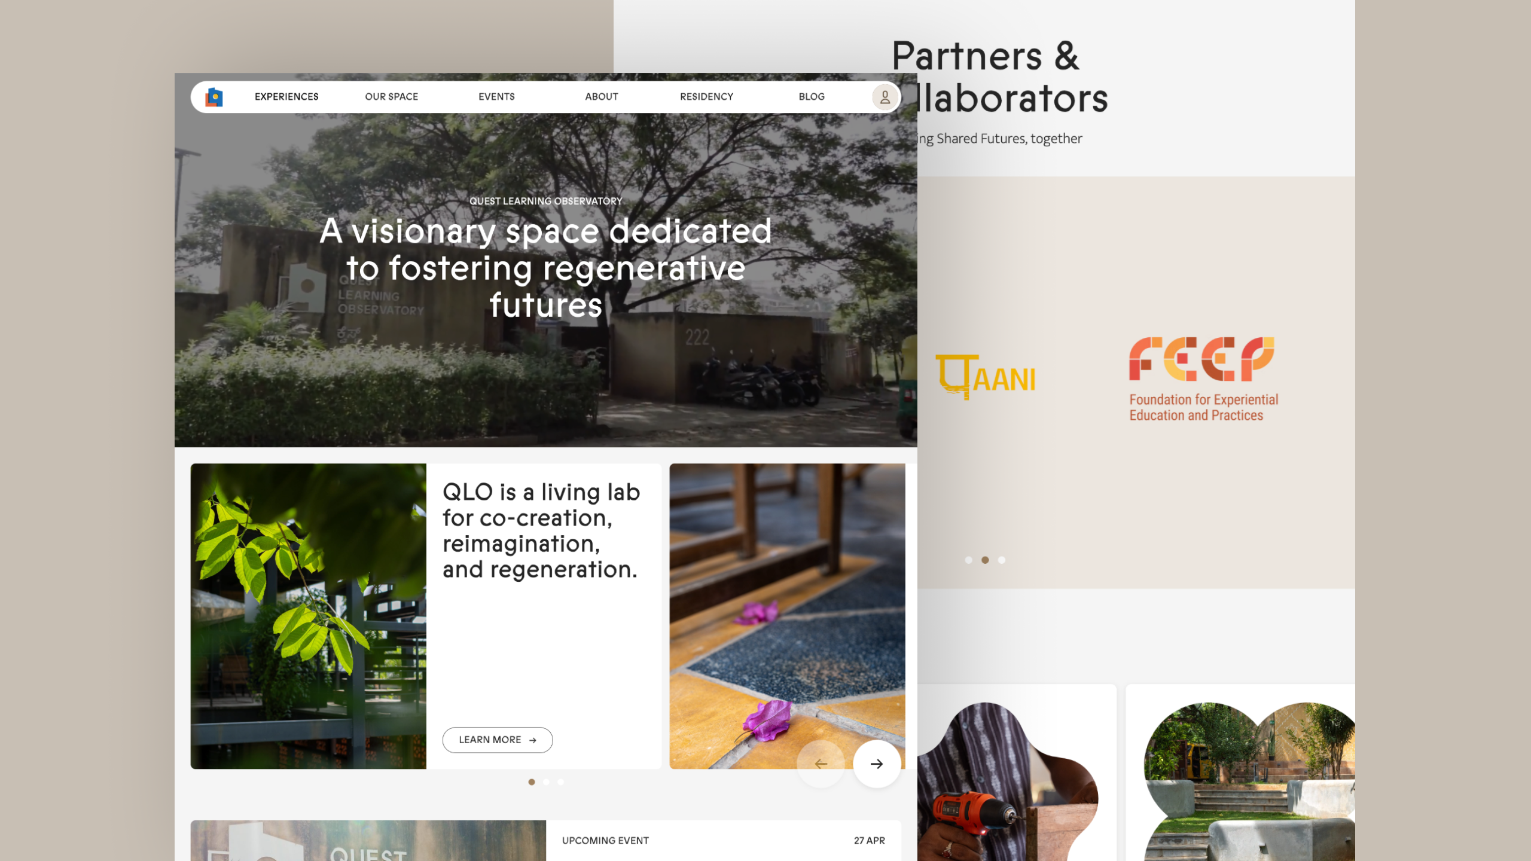Open the user profile icon

pos(885,97)
